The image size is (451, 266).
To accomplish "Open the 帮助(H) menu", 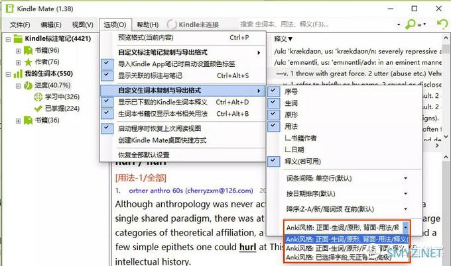I will [147, 24].
